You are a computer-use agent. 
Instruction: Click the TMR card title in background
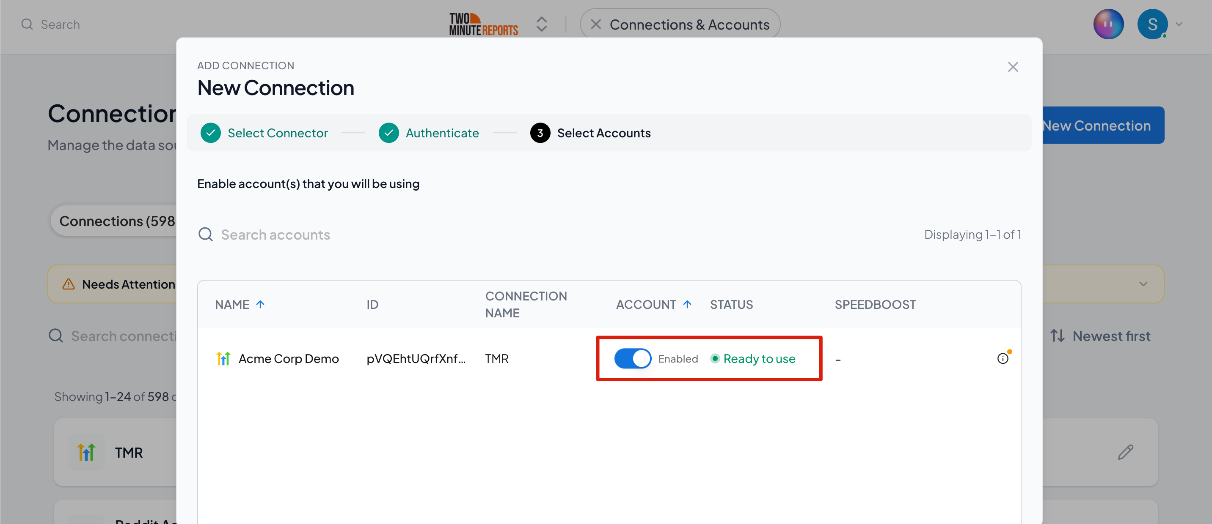pos(129,453)
